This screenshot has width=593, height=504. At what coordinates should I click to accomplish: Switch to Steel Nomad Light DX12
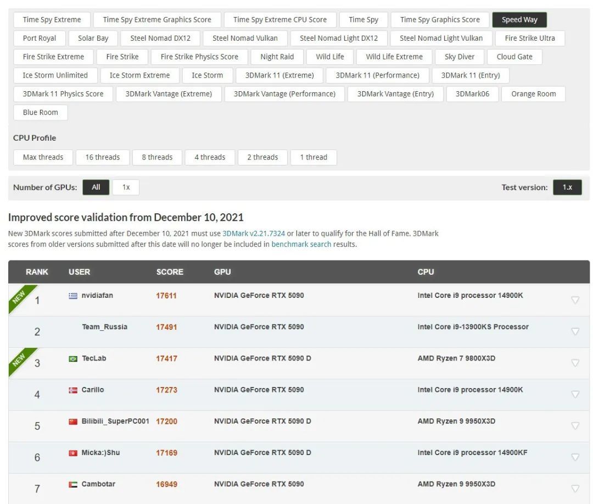point(339,38)
